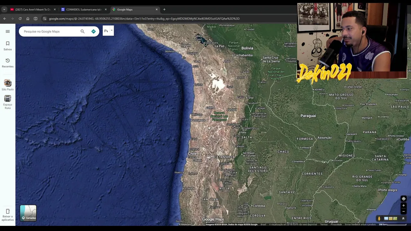Click the Porto Alegre city label
This screenshot has width=411, height=231.
pos(388,190)
